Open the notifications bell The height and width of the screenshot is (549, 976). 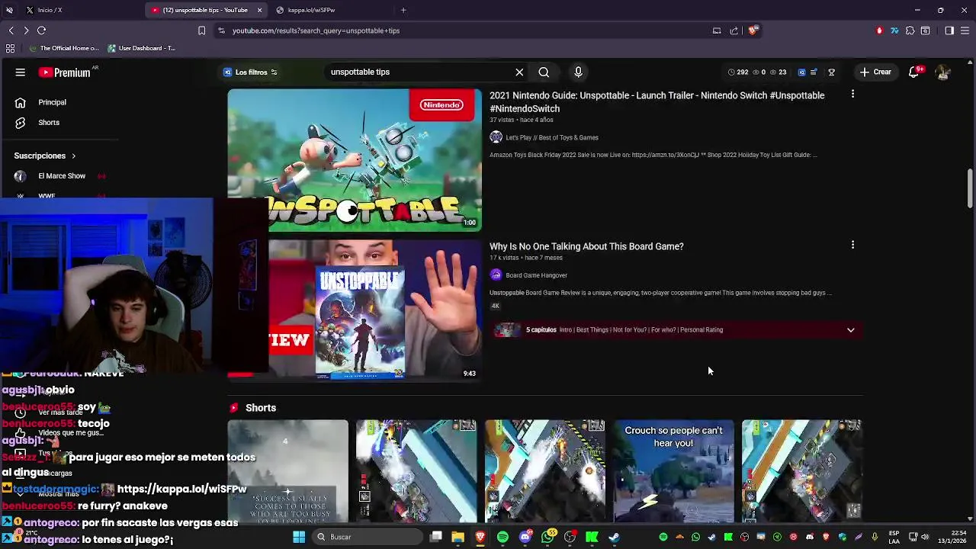[913, 72]
